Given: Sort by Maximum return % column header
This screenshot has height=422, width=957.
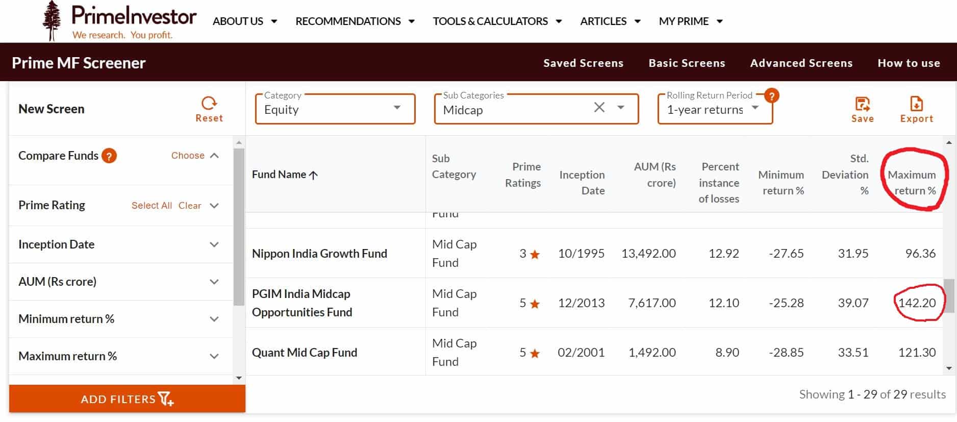Looking at the screenshot, I should click(x=912, y=183).
